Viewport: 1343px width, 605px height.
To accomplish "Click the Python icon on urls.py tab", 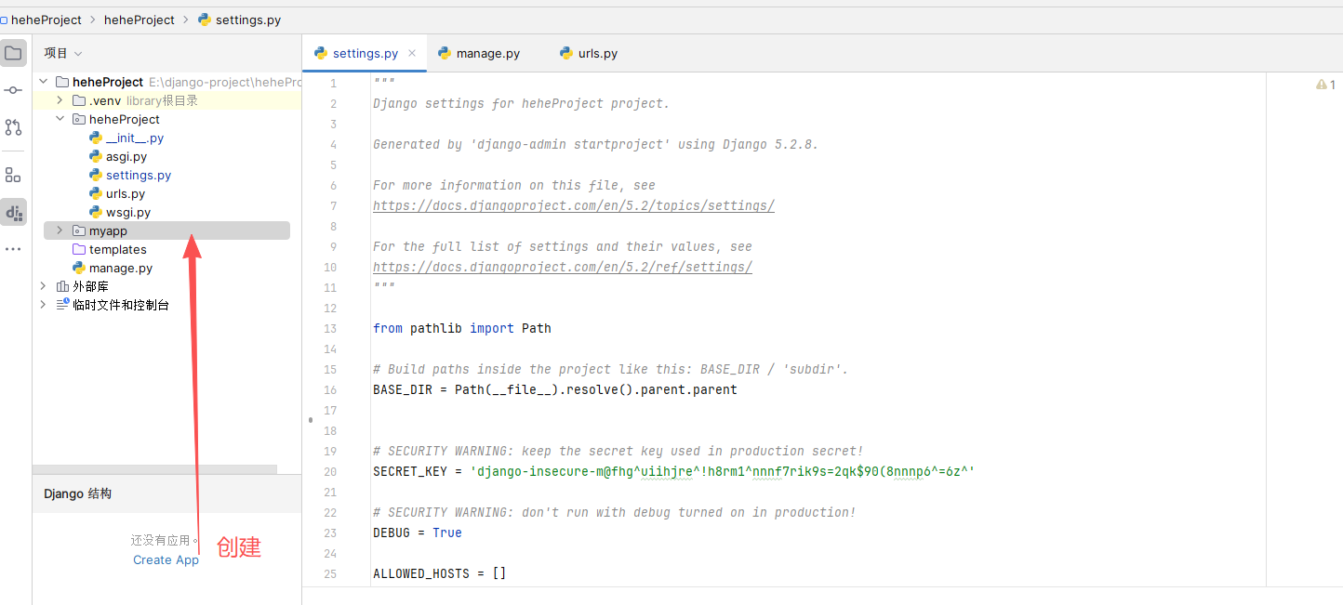I will (x=566, y=53).
